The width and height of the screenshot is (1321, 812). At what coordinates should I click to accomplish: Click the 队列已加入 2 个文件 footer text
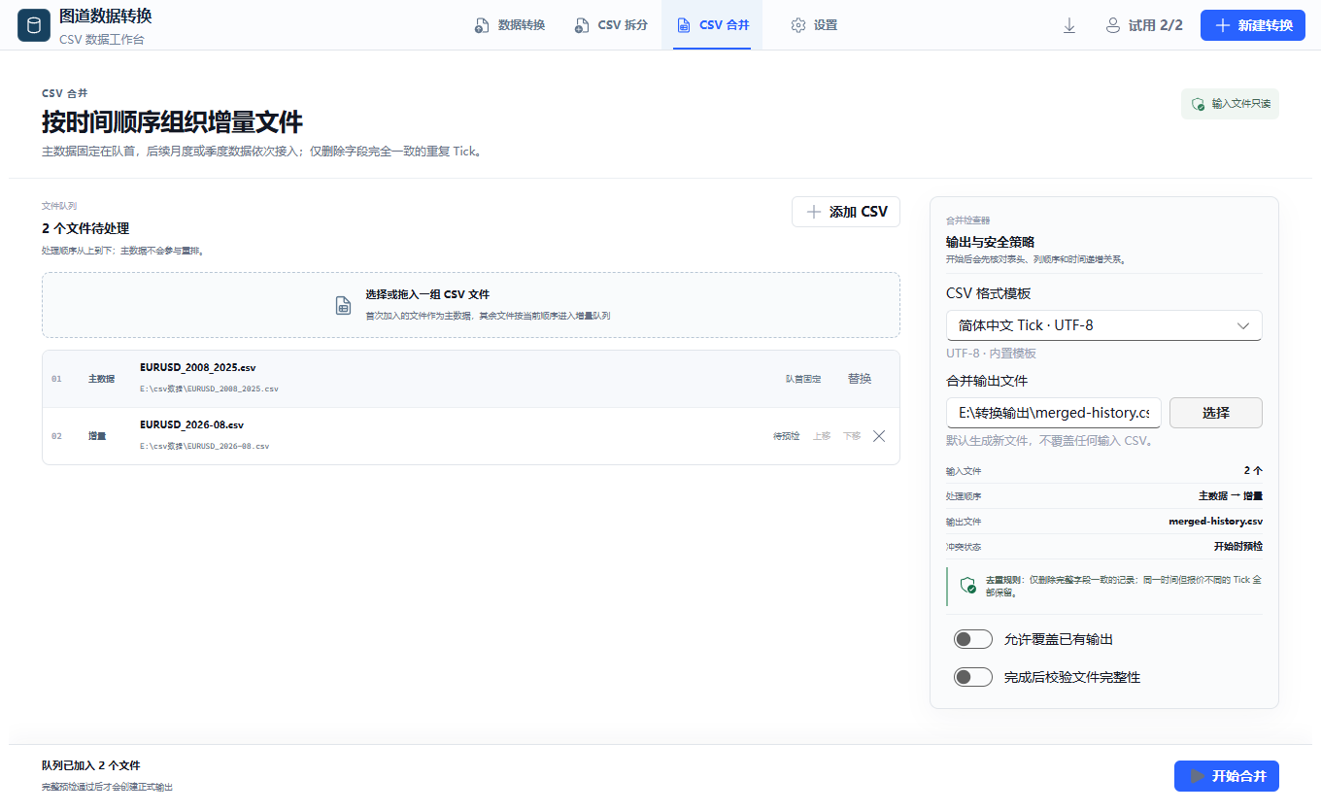point(90,765)
